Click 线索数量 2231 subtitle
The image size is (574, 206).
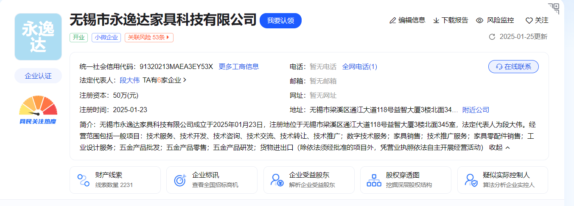click(x=114, y=185)
